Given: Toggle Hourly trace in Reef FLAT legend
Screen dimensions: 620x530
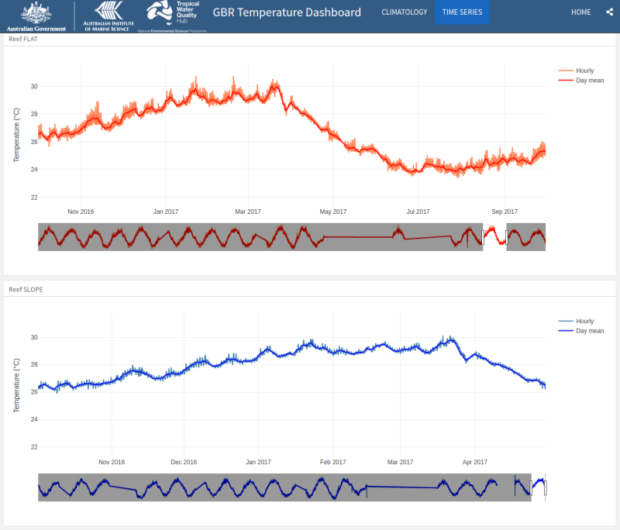Looking at the screenshot, I should pyautogui.click(x=580, y=71).
